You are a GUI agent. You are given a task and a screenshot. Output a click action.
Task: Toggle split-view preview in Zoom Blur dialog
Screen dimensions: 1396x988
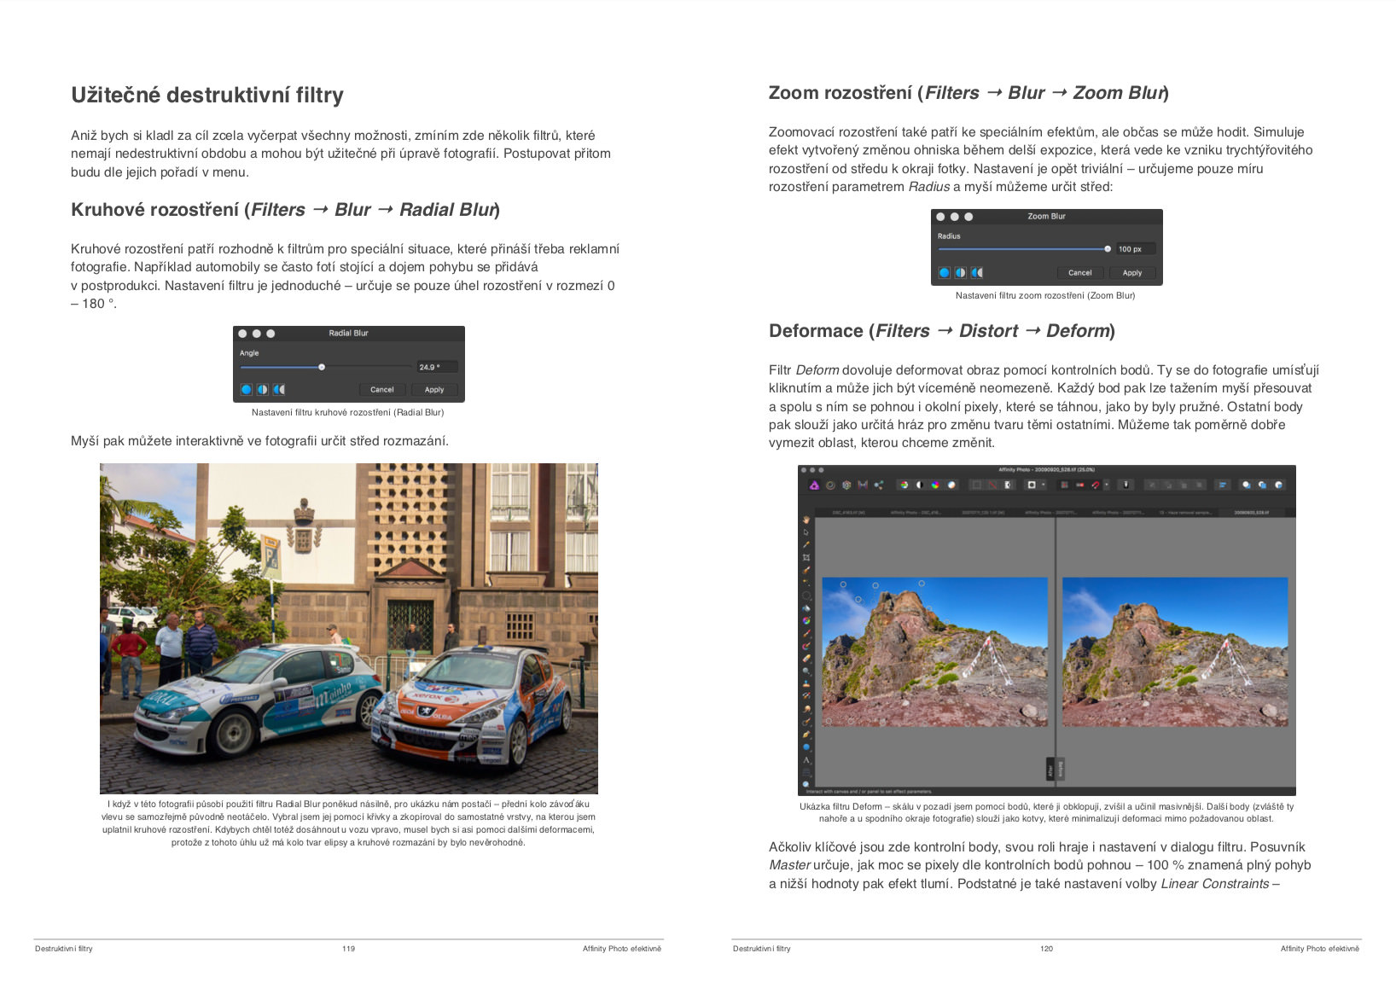960,273
